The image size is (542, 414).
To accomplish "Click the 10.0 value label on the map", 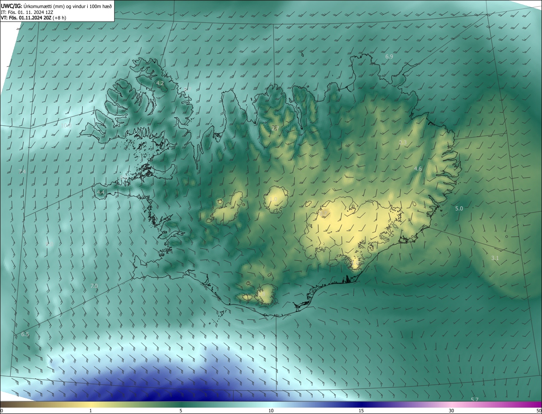I will (x=66, y=125).
